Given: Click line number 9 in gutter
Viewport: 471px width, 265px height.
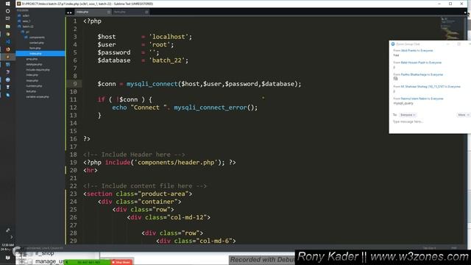Looking at the screenshot, I should pos(75,84).
